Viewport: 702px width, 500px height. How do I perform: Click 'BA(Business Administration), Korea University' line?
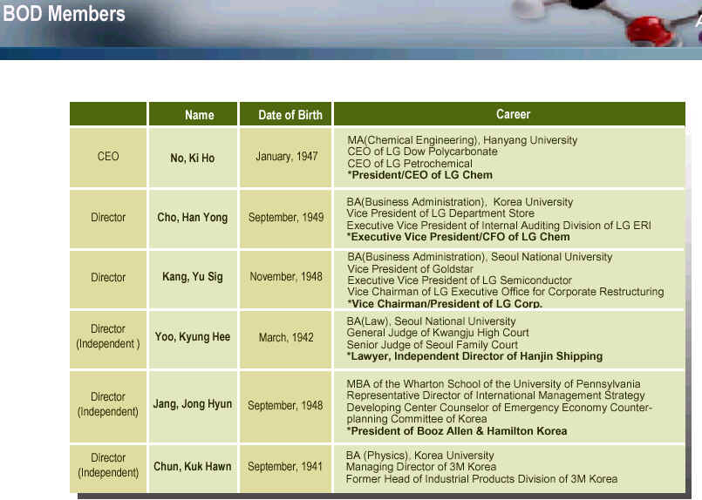[460, 202]
